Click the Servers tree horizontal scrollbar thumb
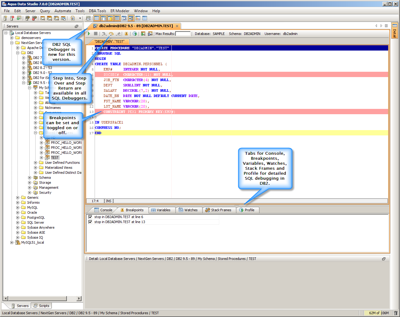The image size is (400, 317). tap(38, 298)
